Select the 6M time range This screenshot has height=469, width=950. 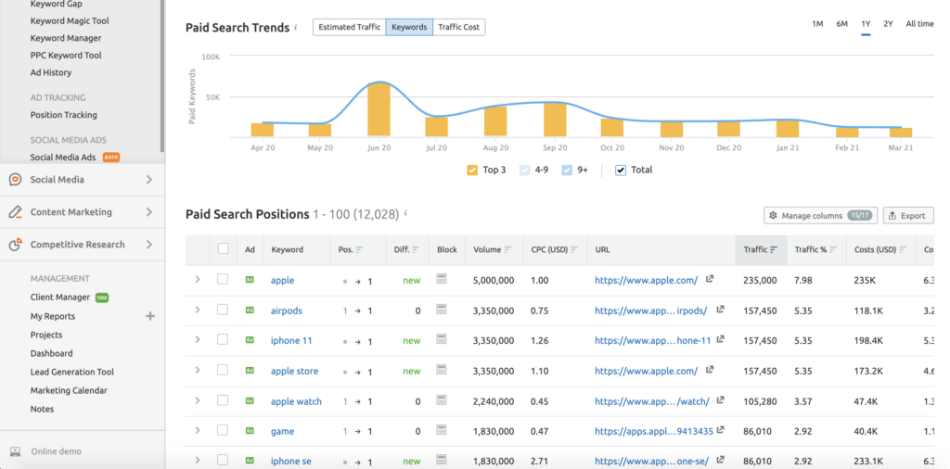[x=842, y=24]
